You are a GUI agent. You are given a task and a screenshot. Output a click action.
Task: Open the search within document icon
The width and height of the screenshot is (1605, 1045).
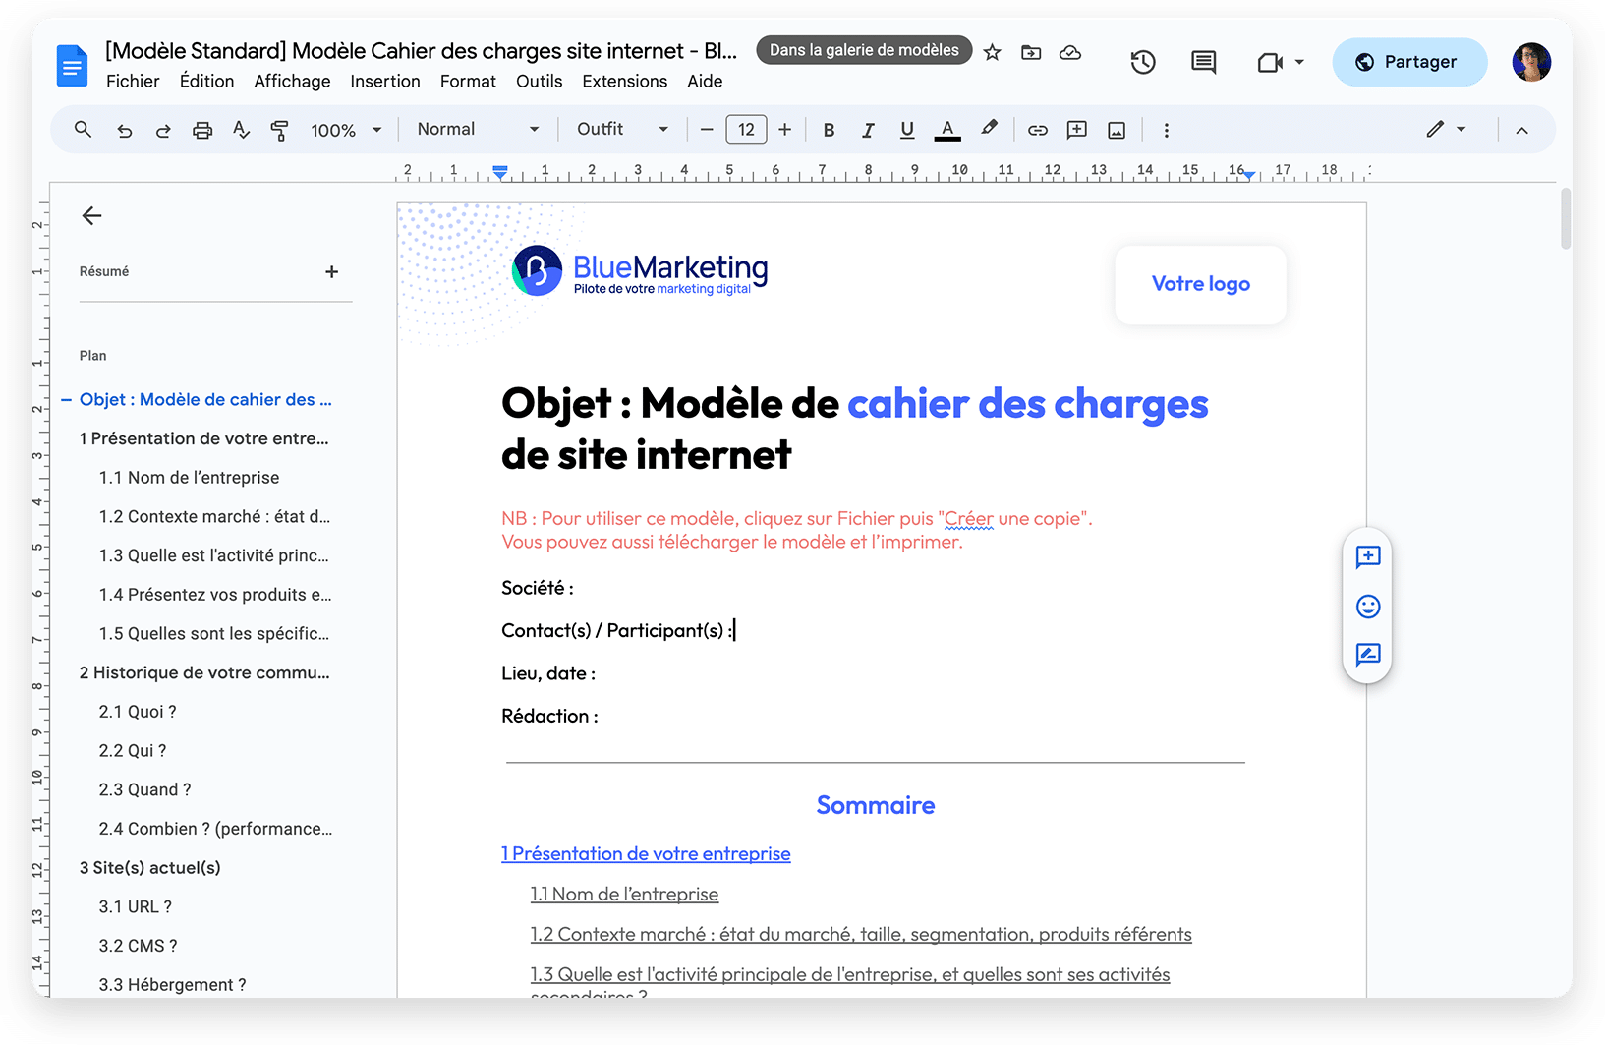[83, 129]
